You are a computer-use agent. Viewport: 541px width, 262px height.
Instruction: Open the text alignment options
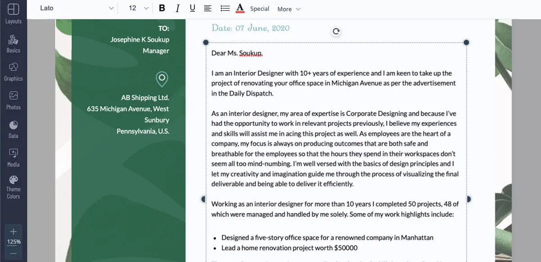coord(208,9)
